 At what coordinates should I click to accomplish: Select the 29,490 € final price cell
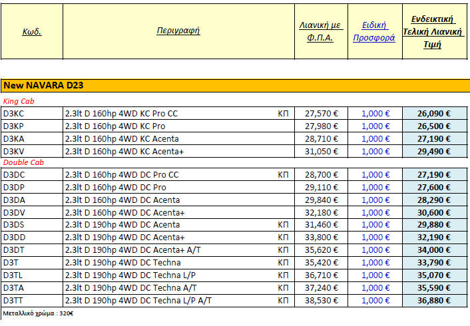pos(433,151)
